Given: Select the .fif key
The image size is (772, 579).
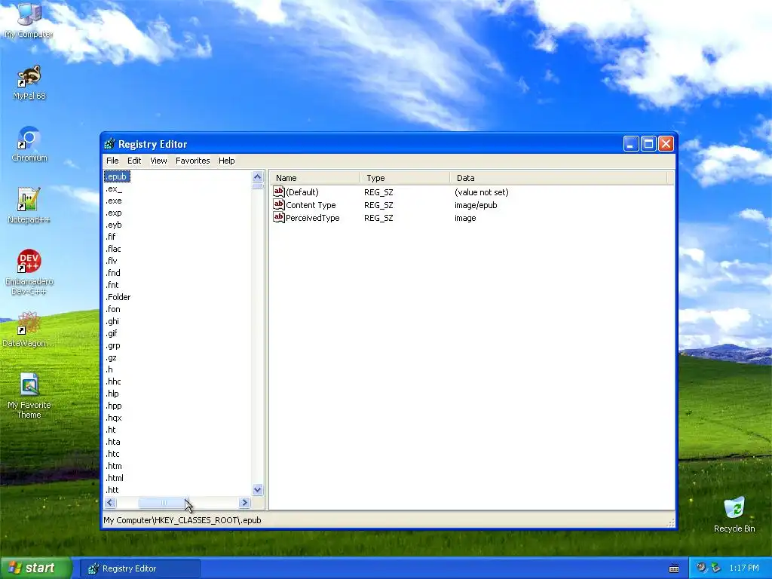Looking at the screenshot, I should tap(111, 237).
